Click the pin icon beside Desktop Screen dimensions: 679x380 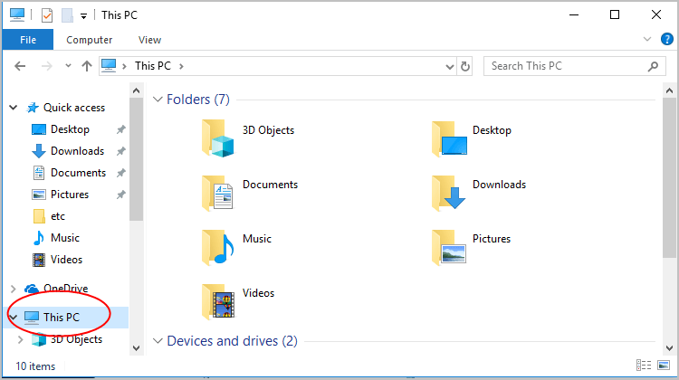click(120, 129)
